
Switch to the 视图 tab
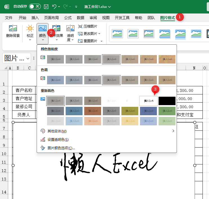coord(106,18)
